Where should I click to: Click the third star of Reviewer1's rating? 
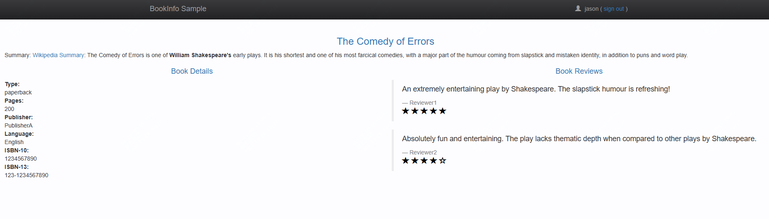424,111
